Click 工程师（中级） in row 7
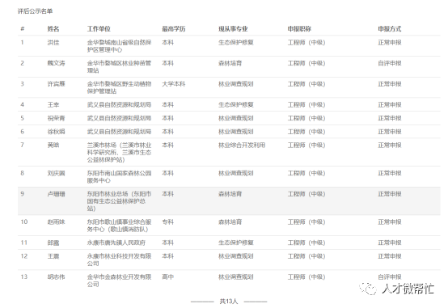The width and height of the screenshot is (448, 308). pos(306,146)
